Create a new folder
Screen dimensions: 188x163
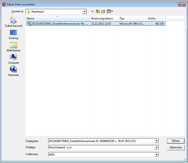click(103, 12)
